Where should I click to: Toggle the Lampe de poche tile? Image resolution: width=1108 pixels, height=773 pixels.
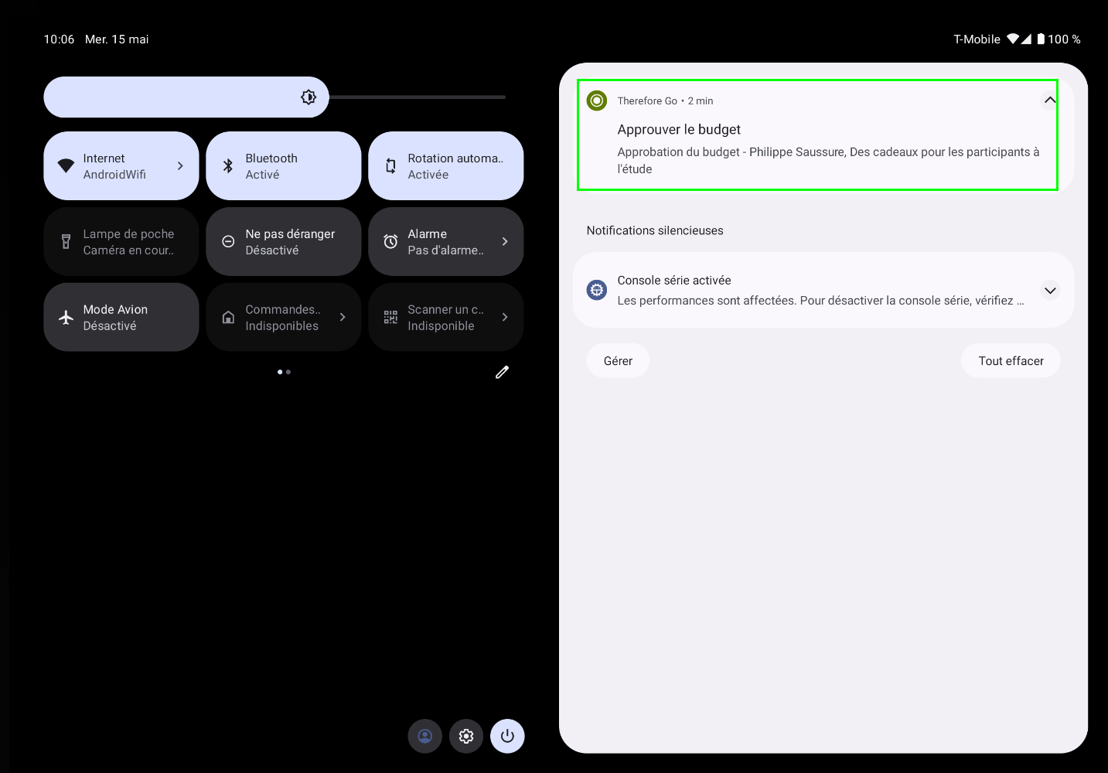(121, 242)
